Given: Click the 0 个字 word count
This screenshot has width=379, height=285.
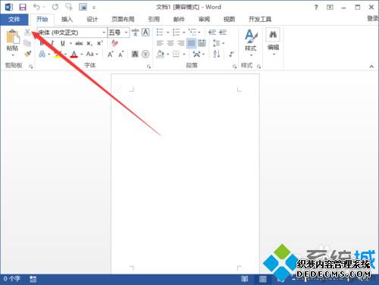Looking at the screenshot, I should [12, 279].
